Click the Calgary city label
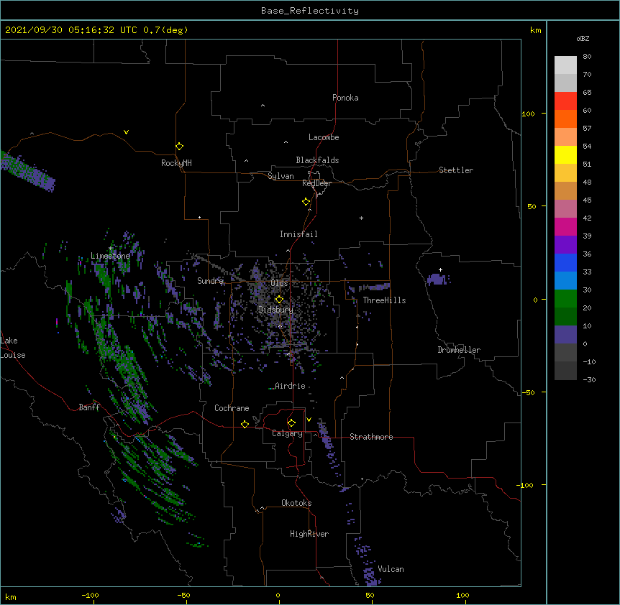Viewport: 620px width, 605px height. [x=287, y=433]
